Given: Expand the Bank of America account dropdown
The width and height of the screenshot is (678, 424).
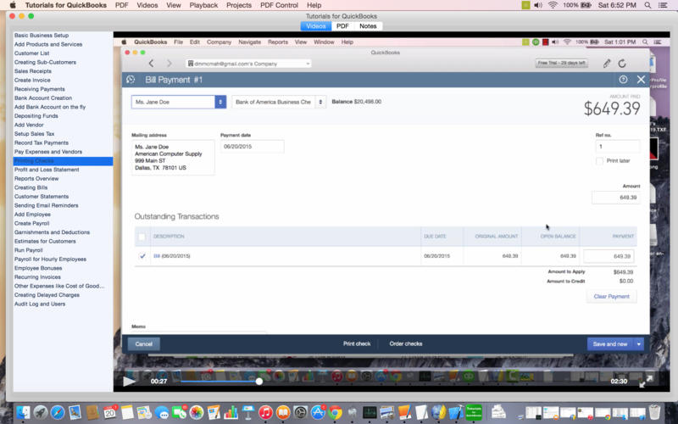Looking at the screenshot, I should 320,102.
